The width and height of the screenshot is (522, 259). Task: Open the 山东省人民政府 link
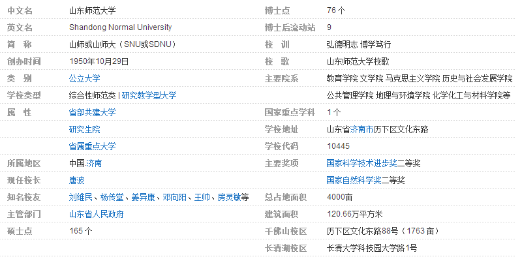[x=96, y=215]
